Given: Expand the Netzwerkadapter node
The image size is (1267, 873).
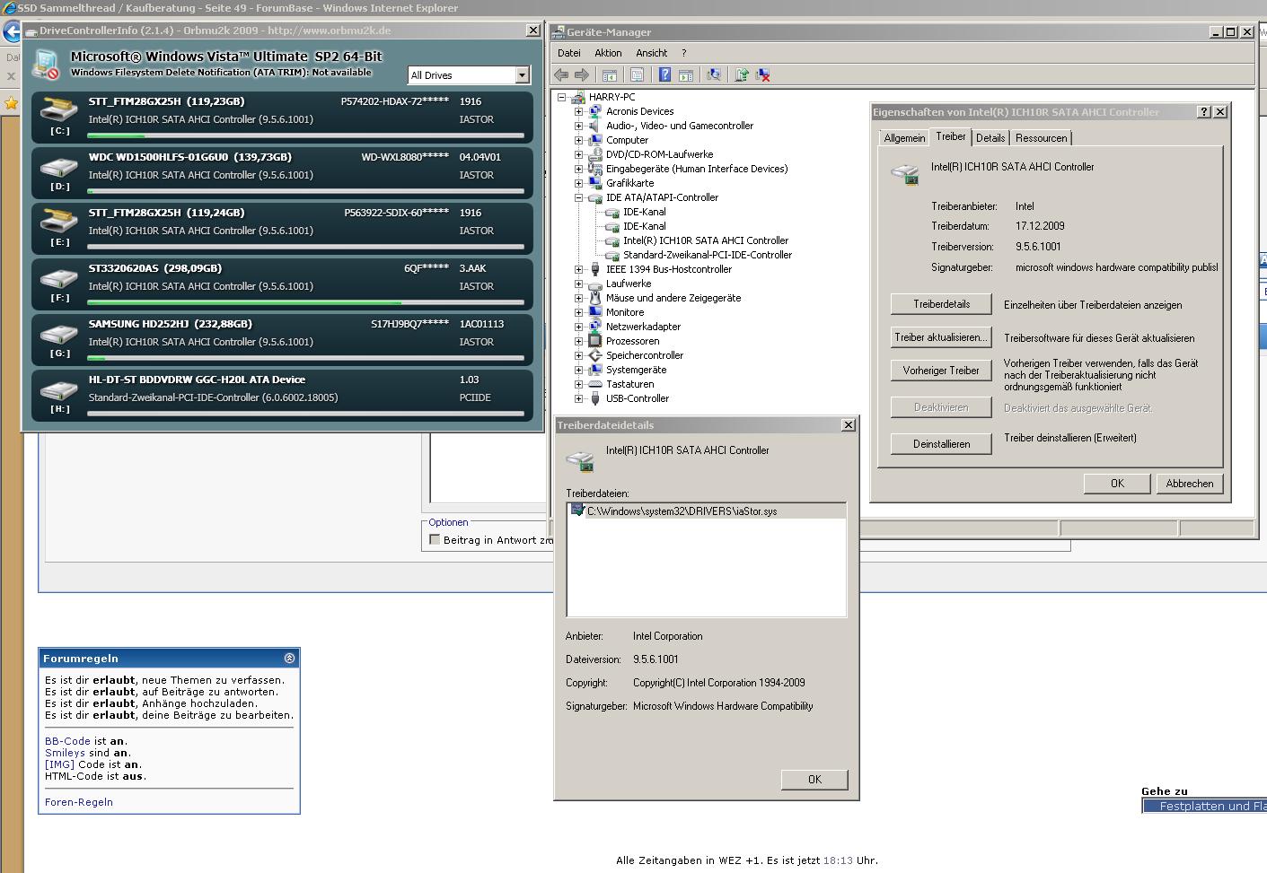Looking at the screenshot, I should tap(579, 327).
